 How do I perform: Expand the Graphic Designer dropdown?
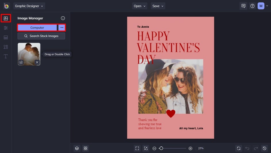coord(29,6)
